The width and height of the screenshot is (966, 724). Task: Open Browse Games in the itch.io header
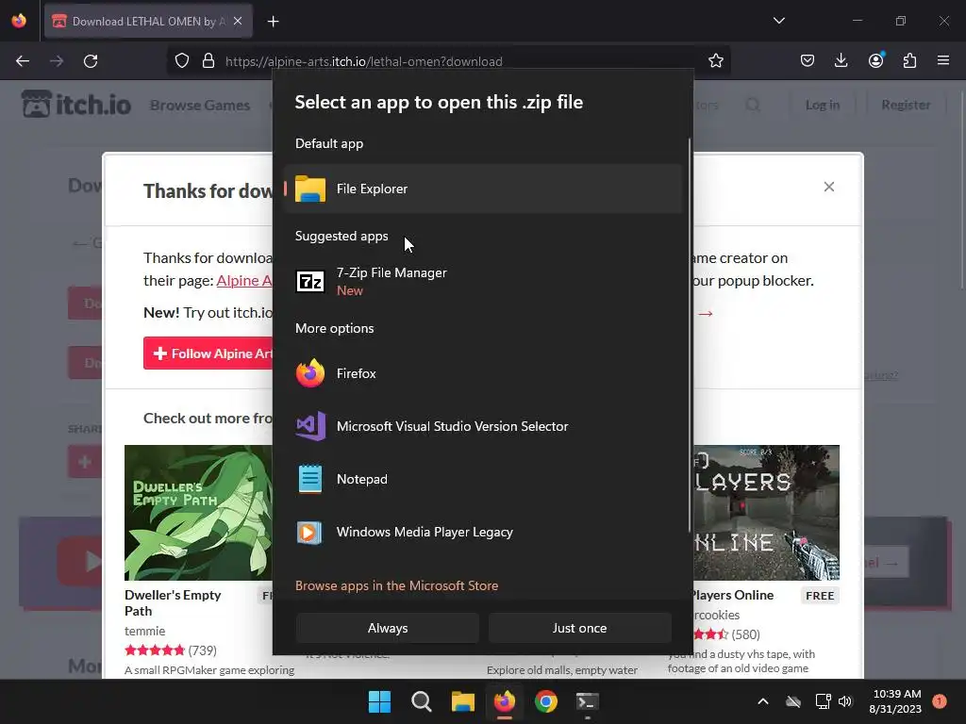(200, 106)
